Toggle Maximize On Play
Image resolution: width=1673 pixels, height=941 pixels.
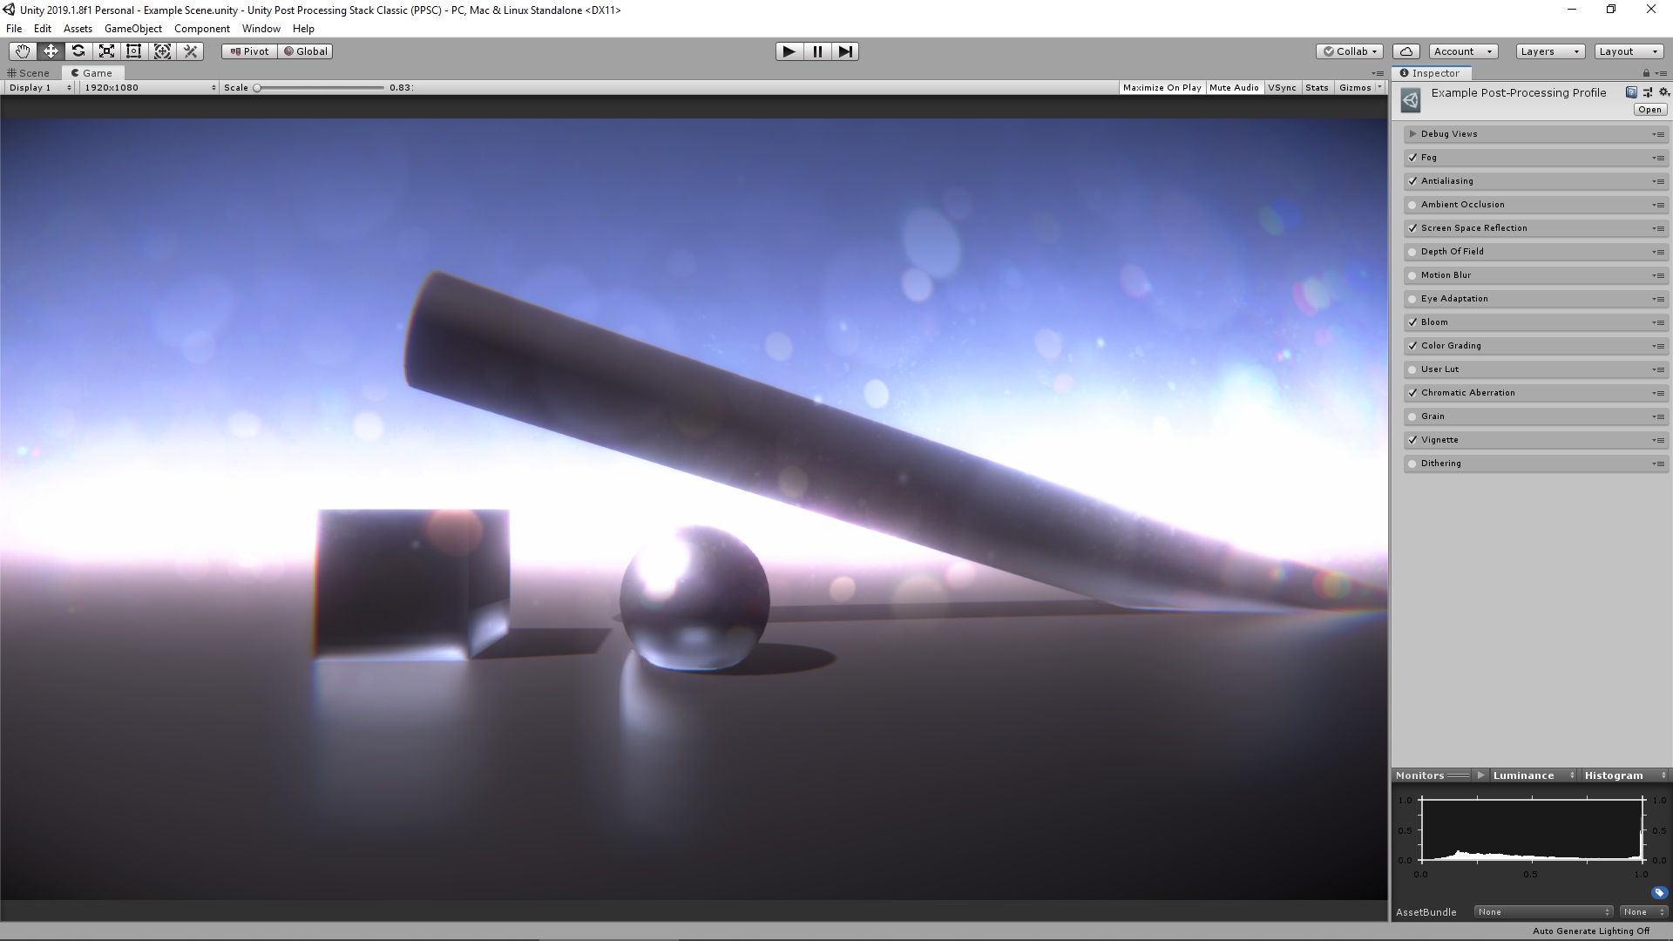[x=1162, y=88]
